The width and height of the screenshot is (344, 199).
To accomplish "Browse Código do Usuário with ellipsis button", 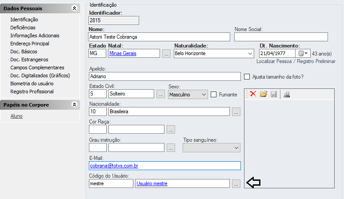I will [236, 183].
